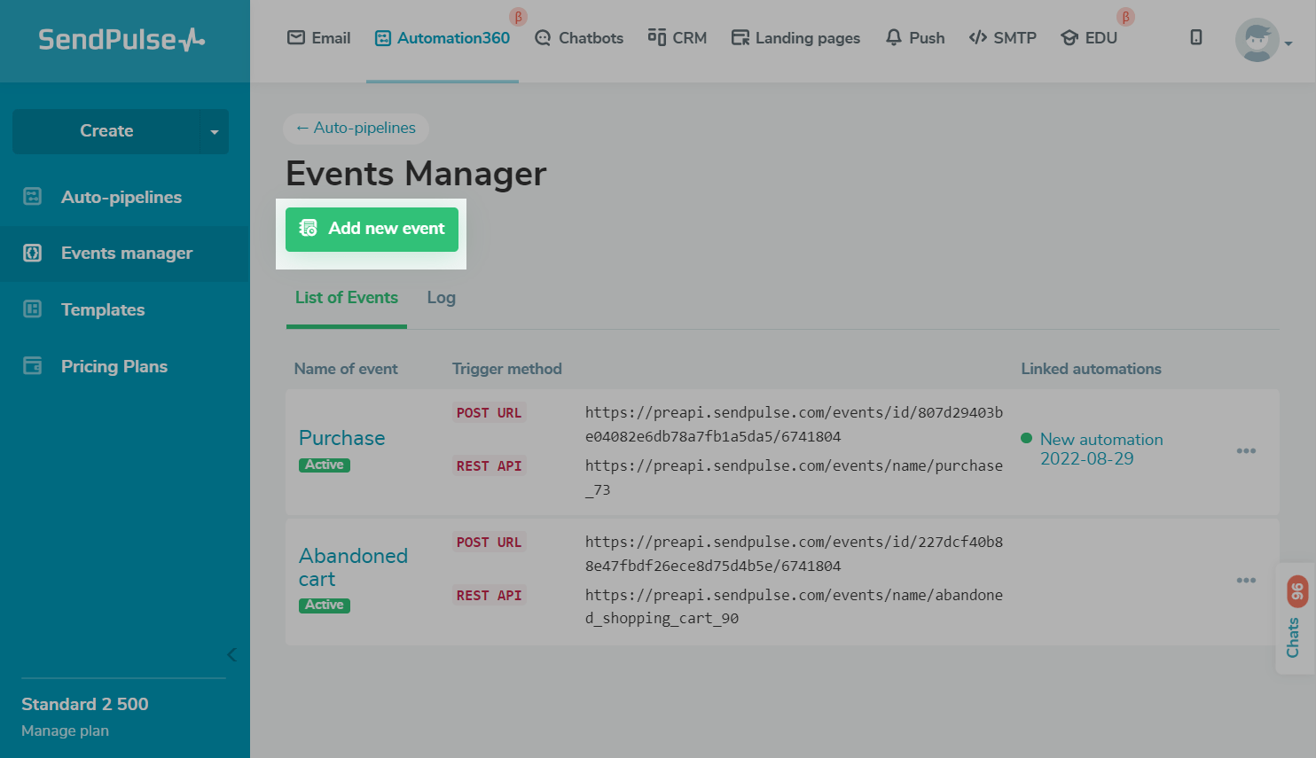Select the List of Events tab
Viewport: 1316px width, 758px height.
[346, 298]
